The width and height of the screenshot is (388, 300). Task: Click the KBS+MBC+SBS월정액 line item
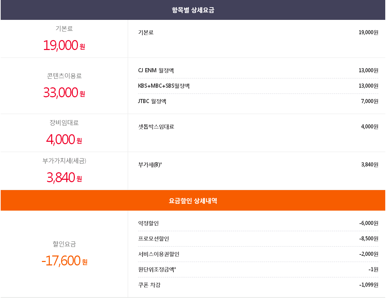pyautogui.click(x=163, y=86)
